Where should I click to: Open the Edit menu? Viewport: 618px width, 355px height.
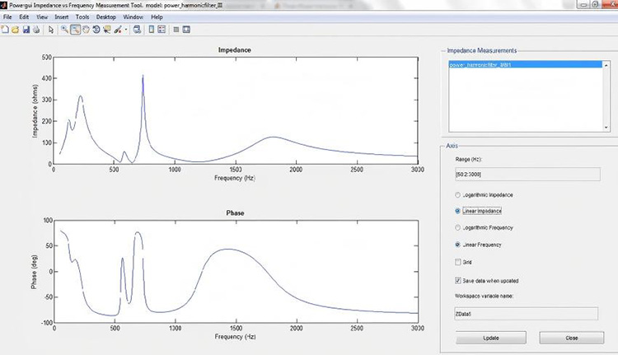point(24,17)
